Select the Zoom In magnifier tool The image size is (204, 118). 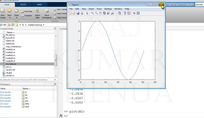coord(92,13)
